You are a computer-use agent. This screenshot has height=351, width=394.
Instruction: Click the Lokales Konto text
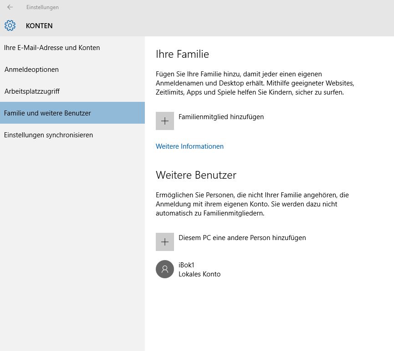(200, 274)
